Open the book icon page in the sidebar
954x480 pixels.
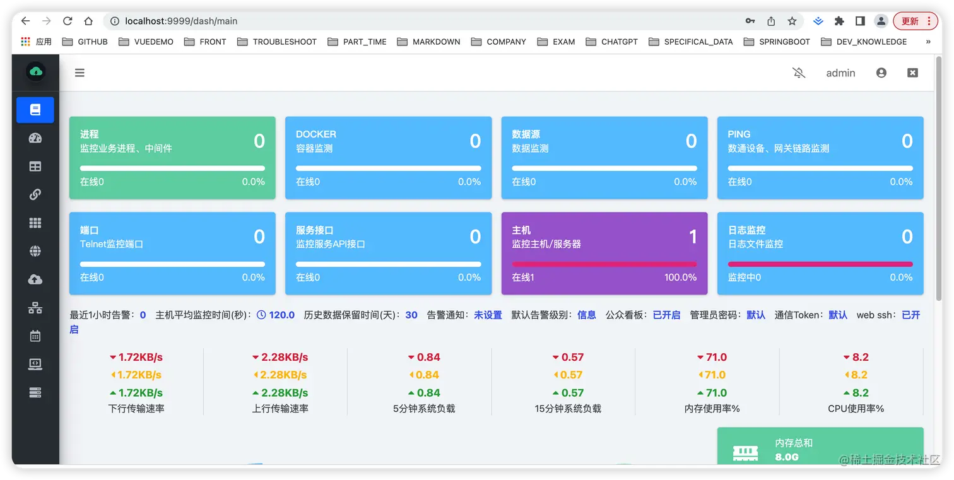click(35, 110)
